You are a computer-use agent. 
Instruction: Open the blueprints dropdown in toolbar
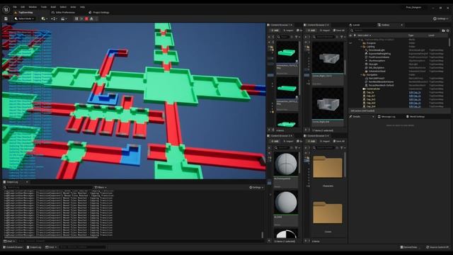[54, 19]
